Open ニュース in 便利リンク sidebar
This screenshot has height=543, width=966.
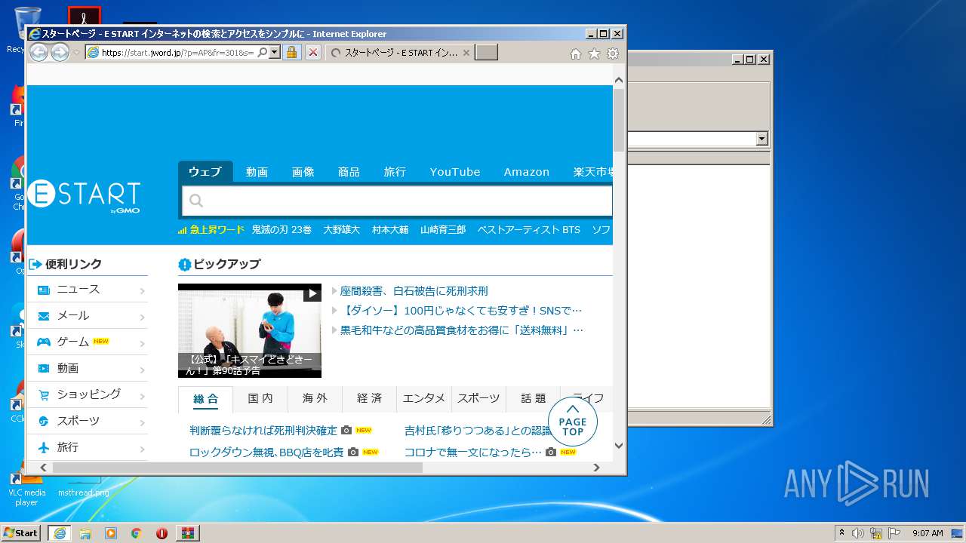[88, 290]
